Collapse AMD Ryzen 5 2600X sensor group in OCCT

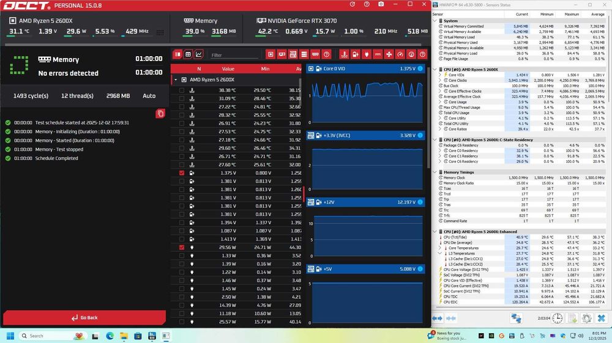(x=176, y=80)
